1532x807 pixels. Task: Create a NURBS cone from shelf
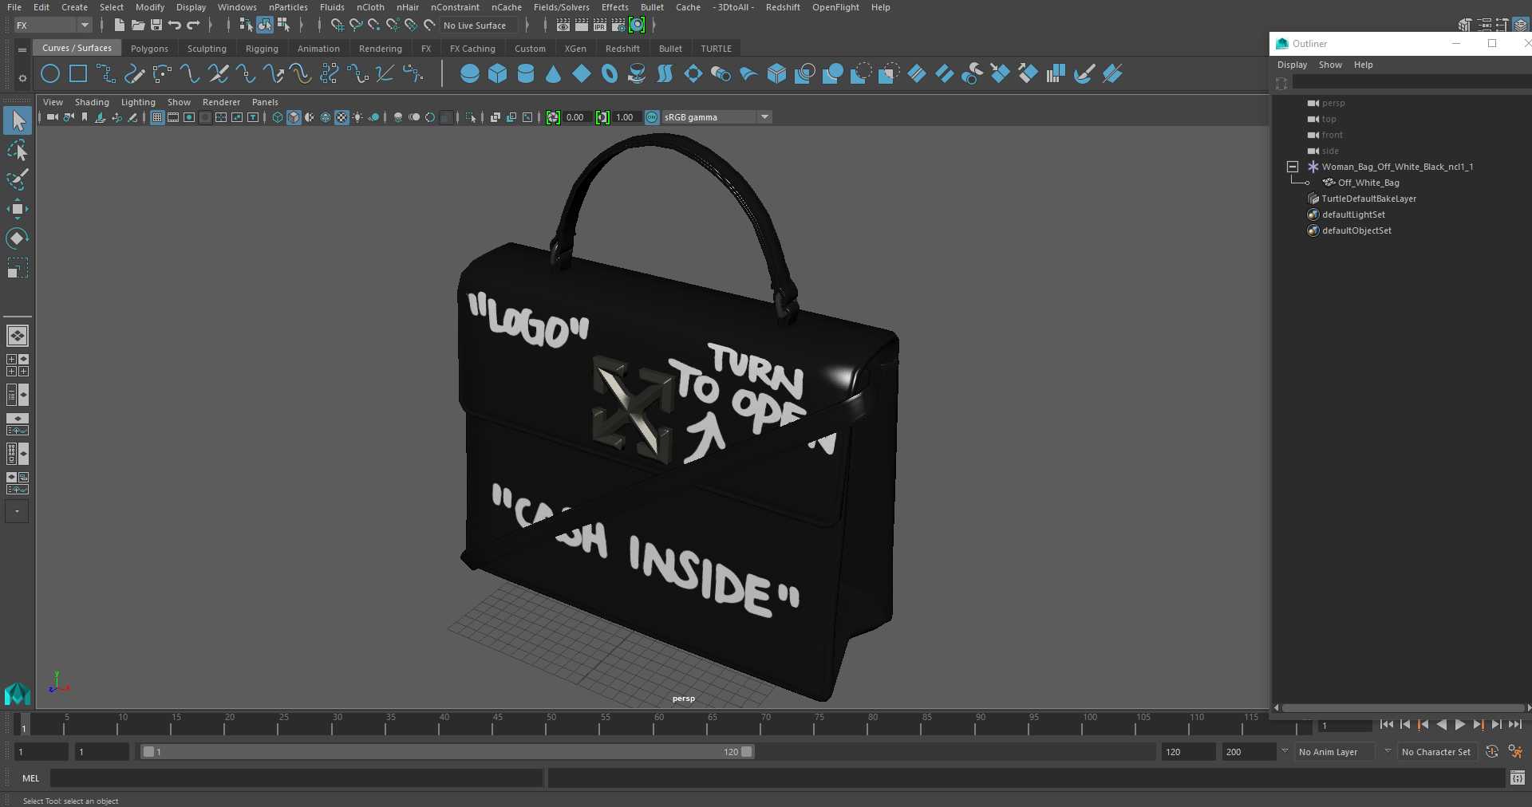[x=554, y=74]
